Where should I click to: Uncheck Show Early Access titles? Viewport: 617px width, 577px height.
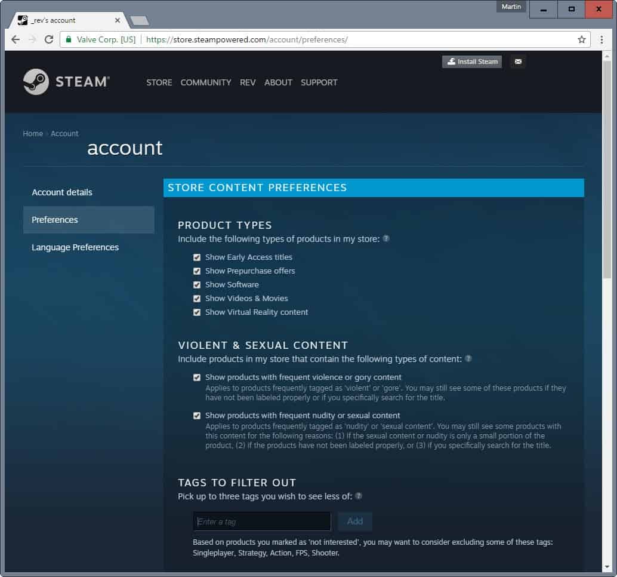coord(197,257)
